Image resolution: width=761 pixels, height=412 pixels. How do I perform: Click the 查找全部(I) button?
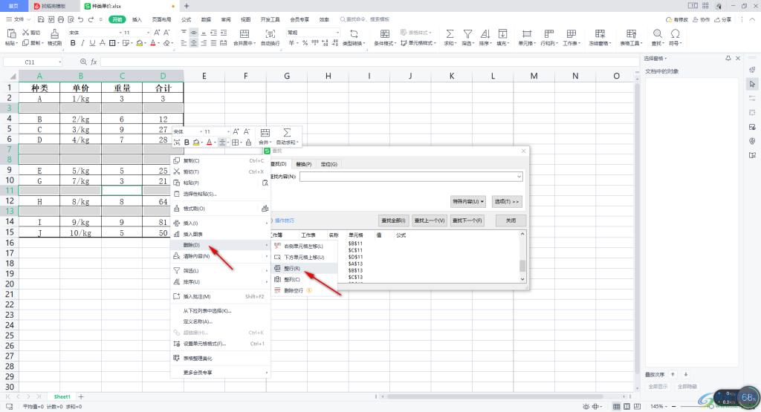pyautogui.click(x=392, y=220)
